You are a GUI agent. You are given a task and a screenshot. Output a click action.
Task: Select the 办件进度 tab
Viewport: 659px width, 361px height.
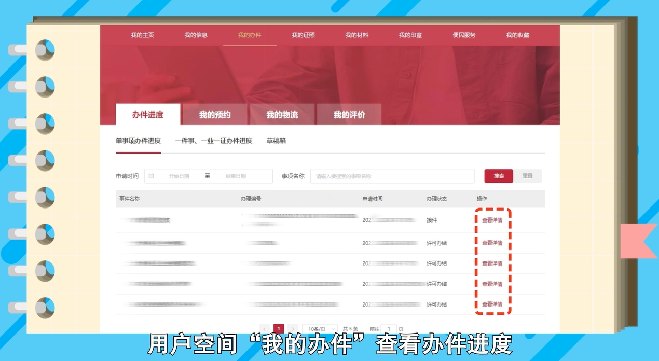point(147,114)
